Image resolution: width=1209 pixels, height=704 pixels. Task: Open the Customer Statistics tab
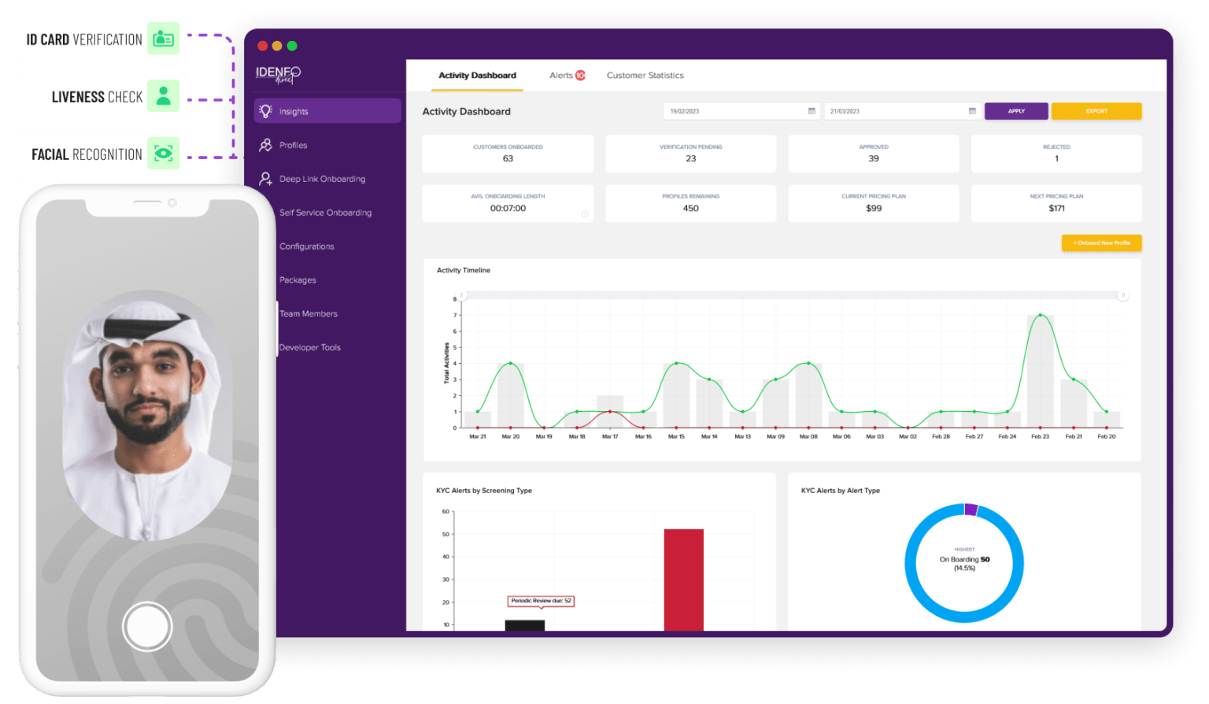[645, 75]
